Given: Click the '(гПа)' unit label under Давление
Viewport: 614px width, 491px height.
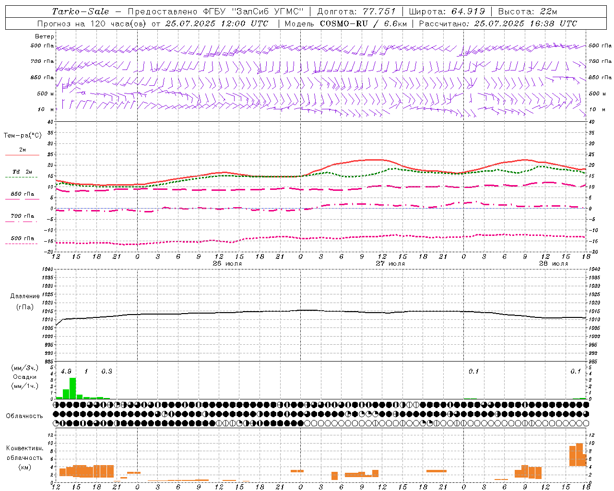Looking at the screenshot, I should [x=25, y=307].
